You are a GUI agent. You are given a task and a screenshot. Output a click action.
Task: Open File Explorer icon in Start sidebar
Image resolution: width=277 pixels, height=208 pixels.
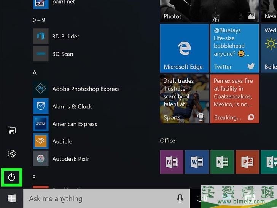click(x=12, y=130)
